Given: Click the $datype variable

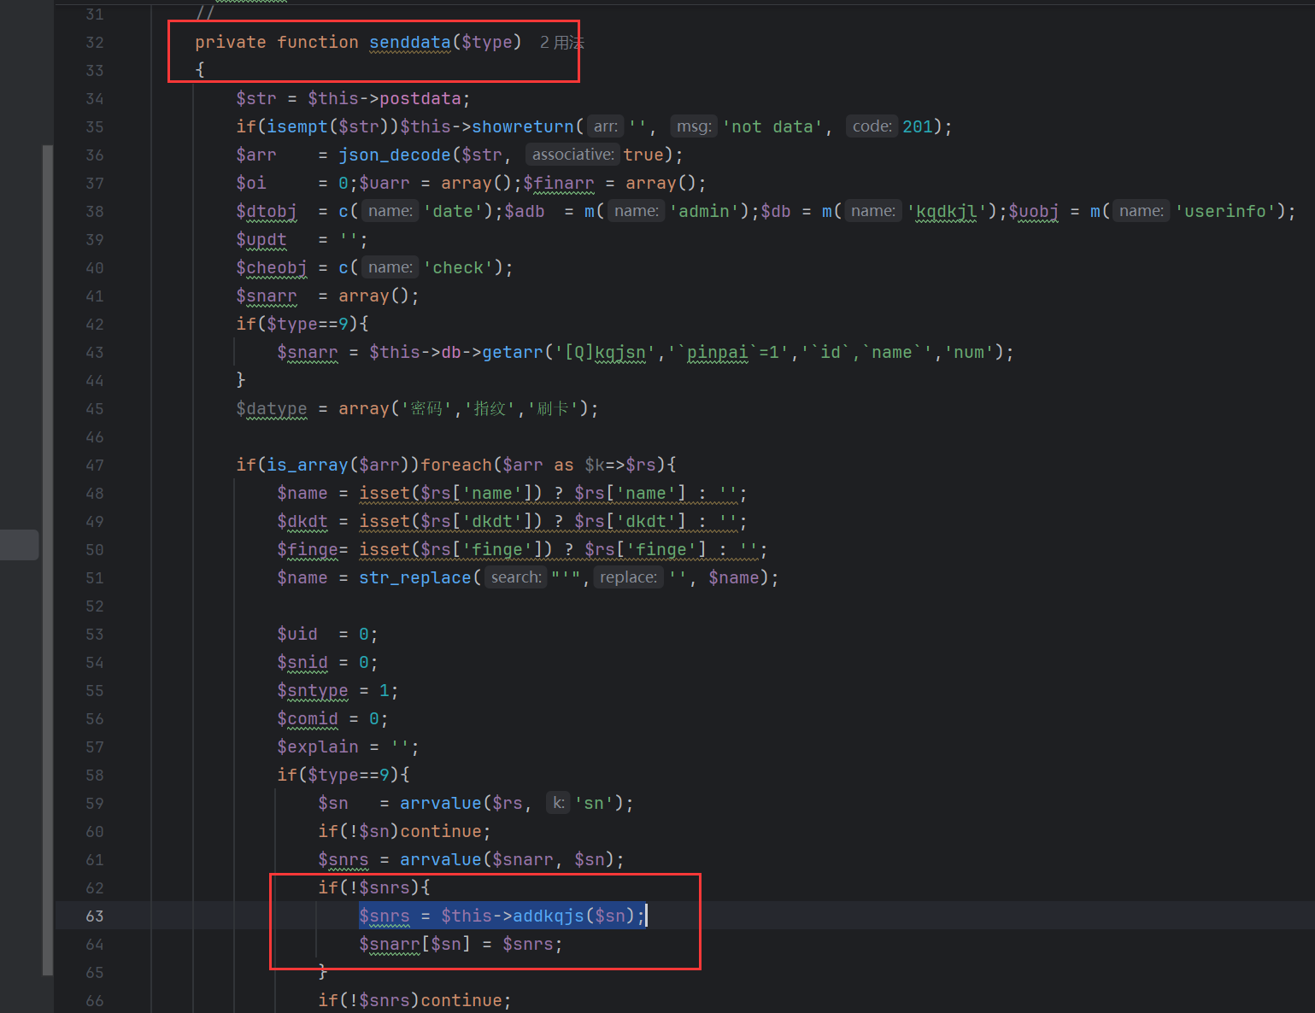Looking at the screenshot, I should pos(271,408).
